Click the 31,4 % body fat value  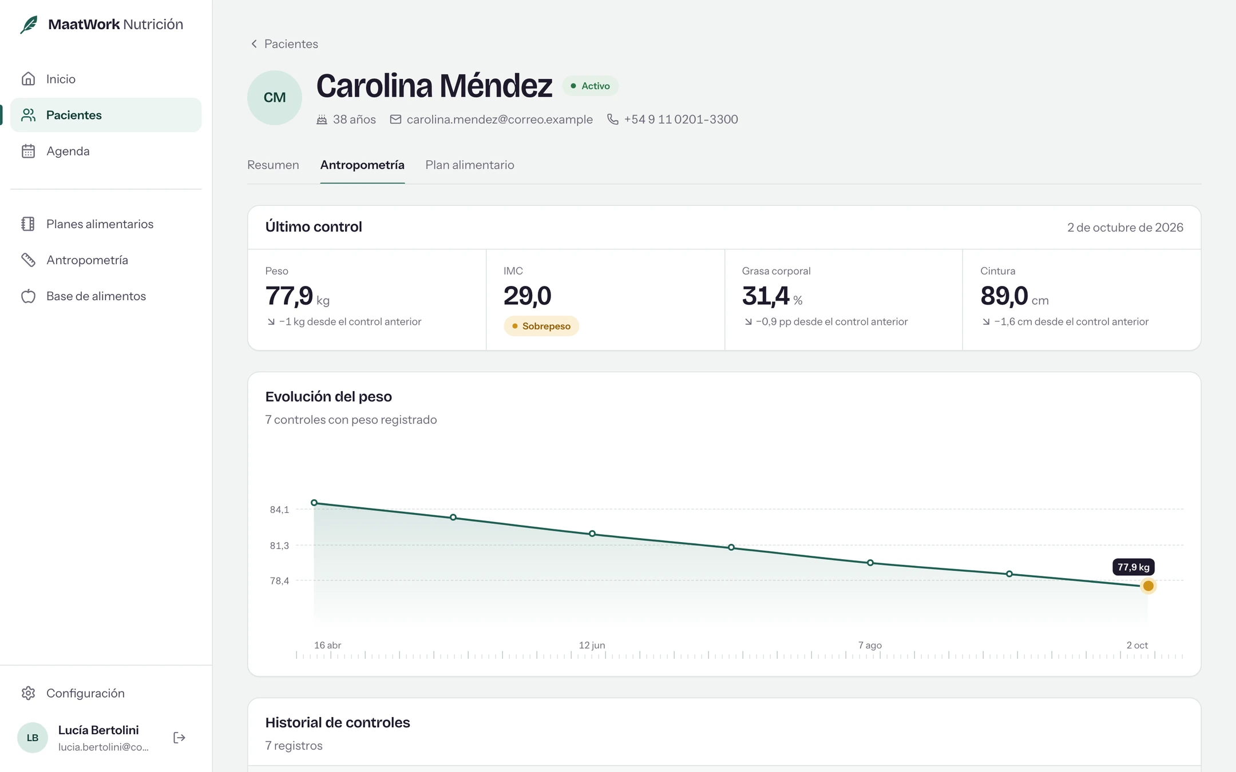[772, 296]
